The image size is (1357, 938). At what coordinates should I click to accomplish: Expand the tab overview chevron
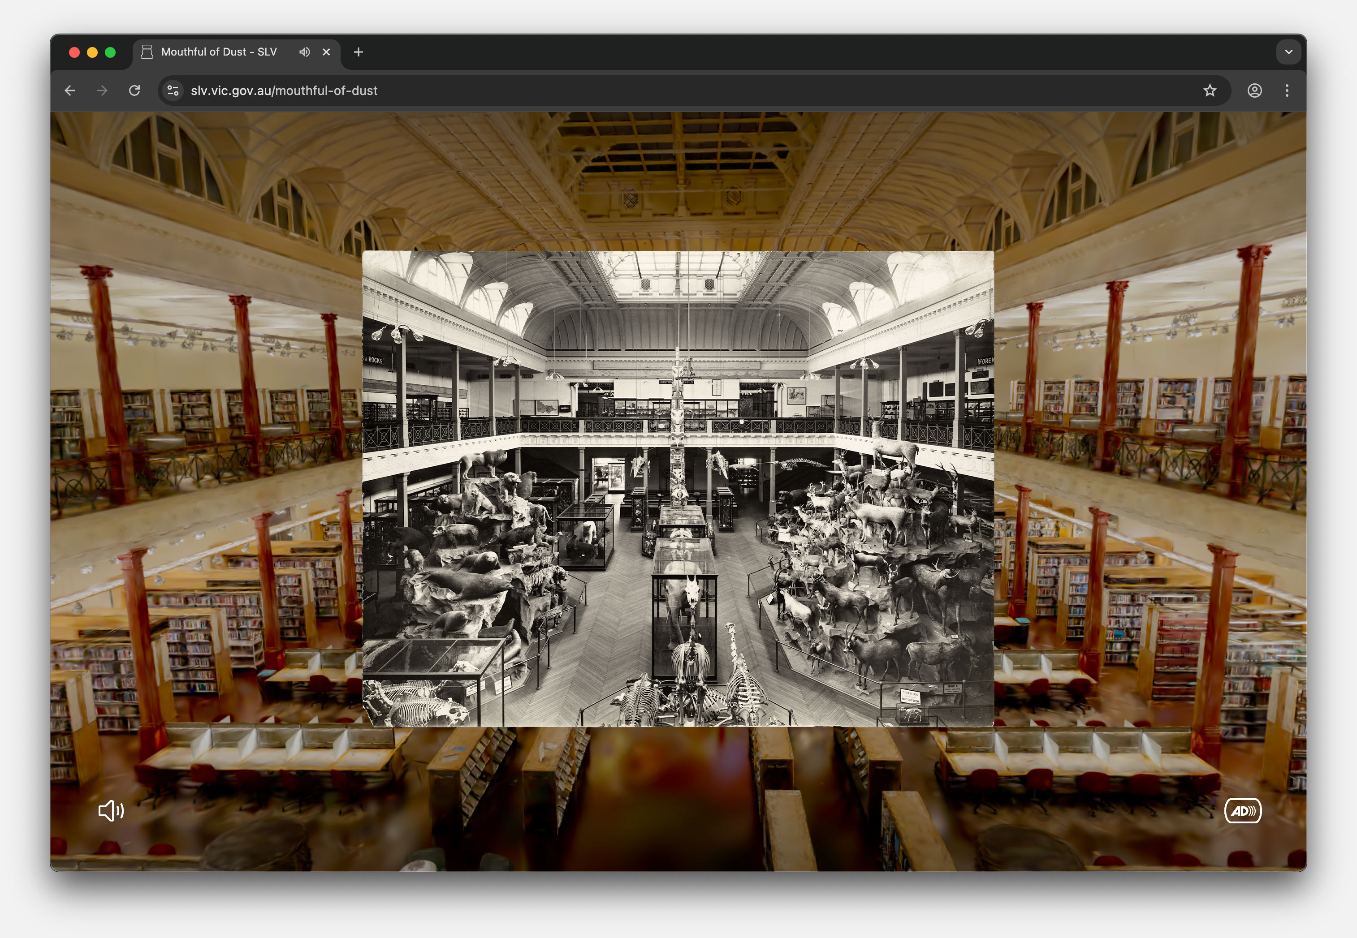click(1288, 52)
